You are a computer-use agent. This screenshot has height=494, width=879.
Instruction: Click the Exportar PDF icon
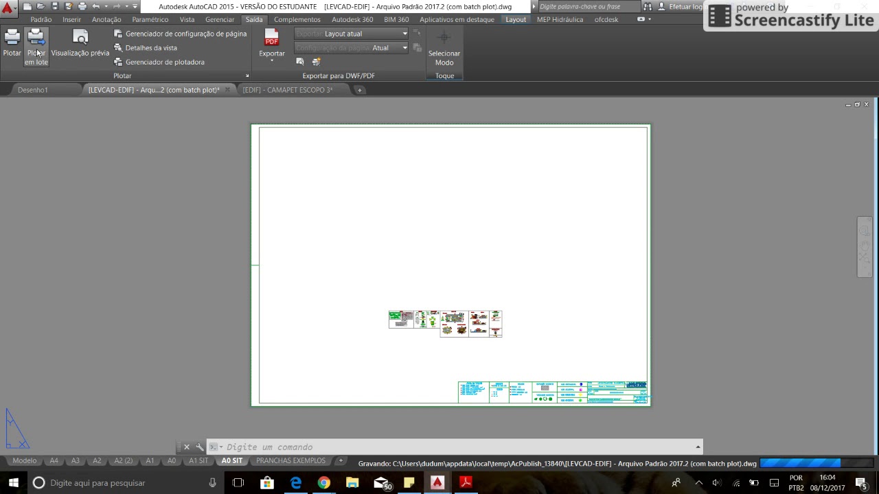coord(272,38)
